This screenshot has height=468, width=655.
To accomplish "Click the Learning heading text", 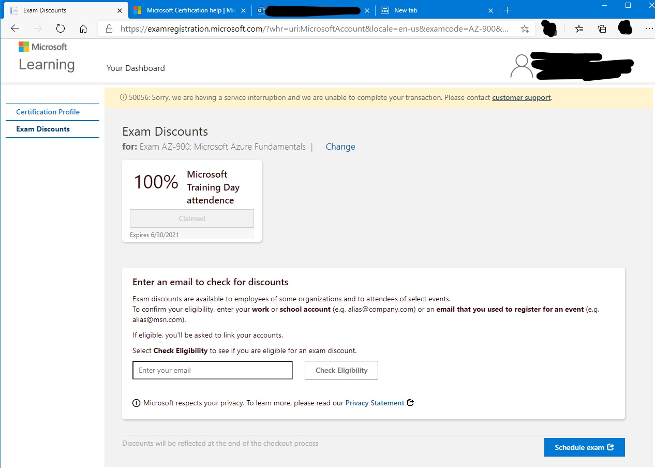I will pyautogui.click(x=47, y=65).
